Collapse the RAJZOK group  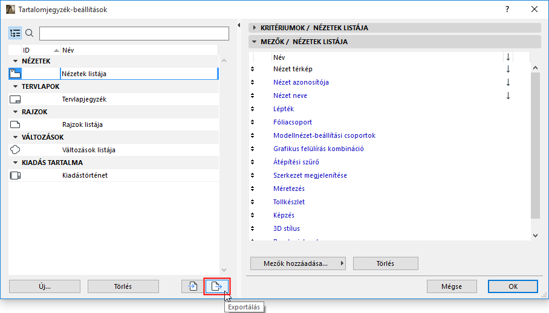coord(15,112)
